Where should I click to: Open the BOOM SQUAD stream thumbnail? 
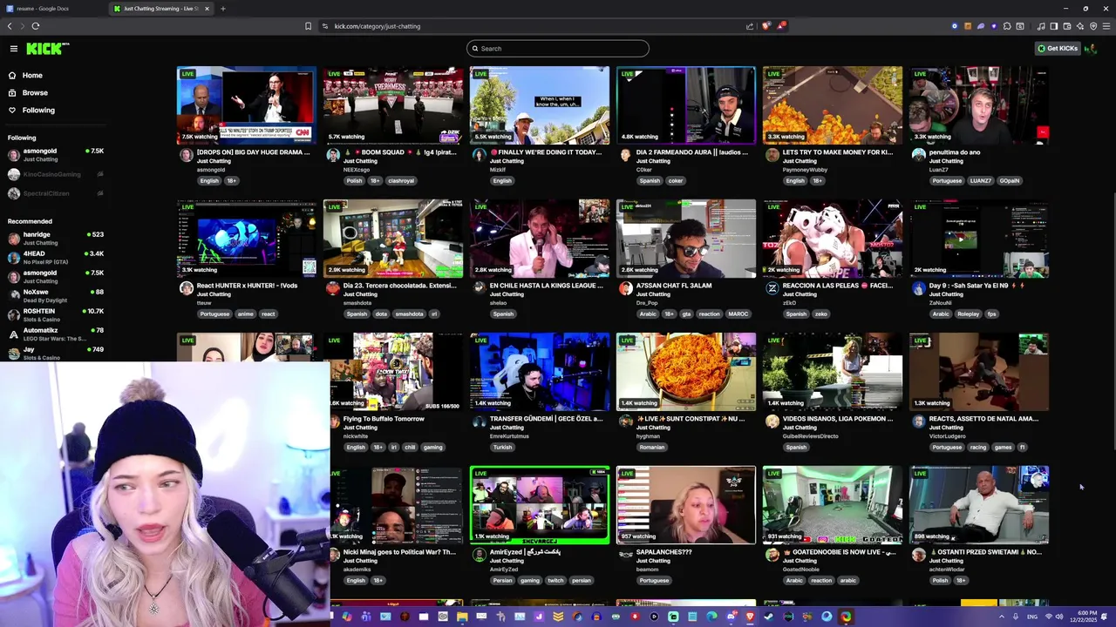tap(393, 105)
